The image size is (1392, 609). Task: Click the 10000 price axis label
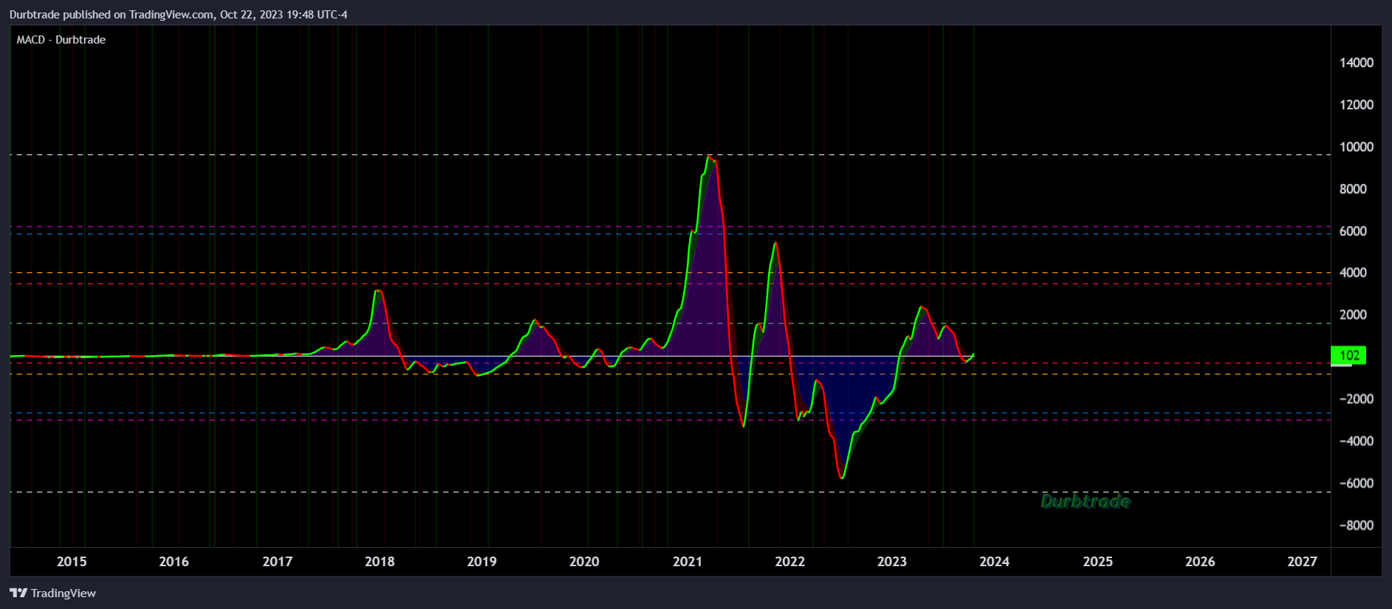(x=1357, y=147)
